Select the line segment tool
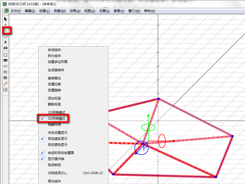 6,30
